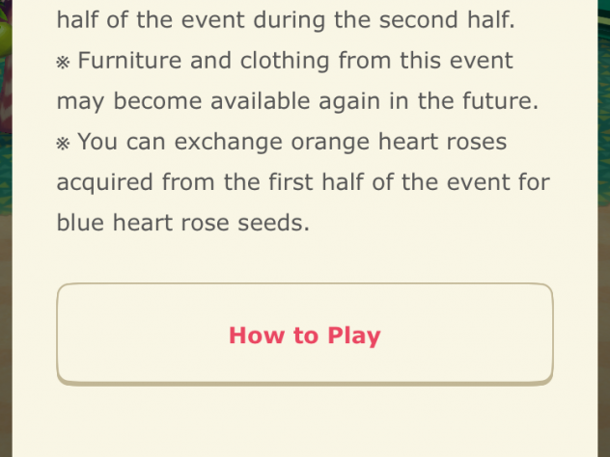Open the How to Play button
610x457 pixels.
tap(305, 335)
